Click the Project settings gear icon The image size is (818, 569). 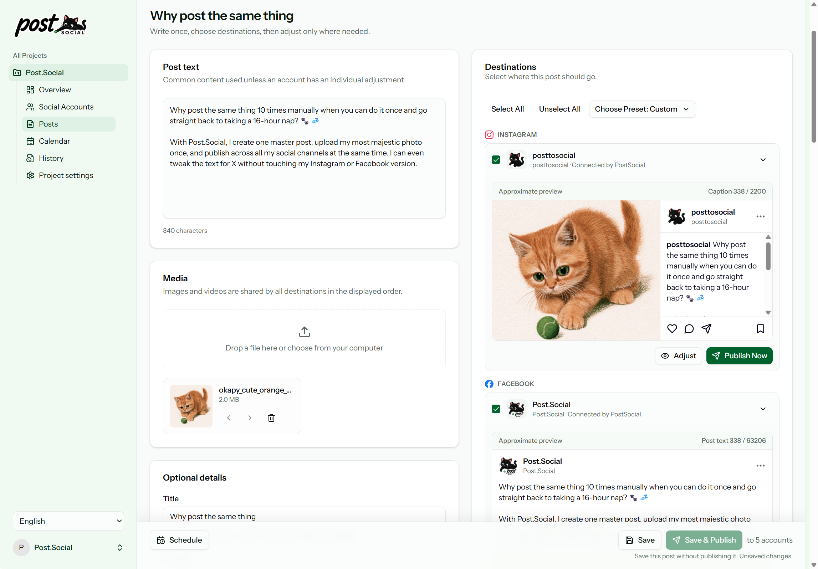pyautogui.click(x=30, y=175)
